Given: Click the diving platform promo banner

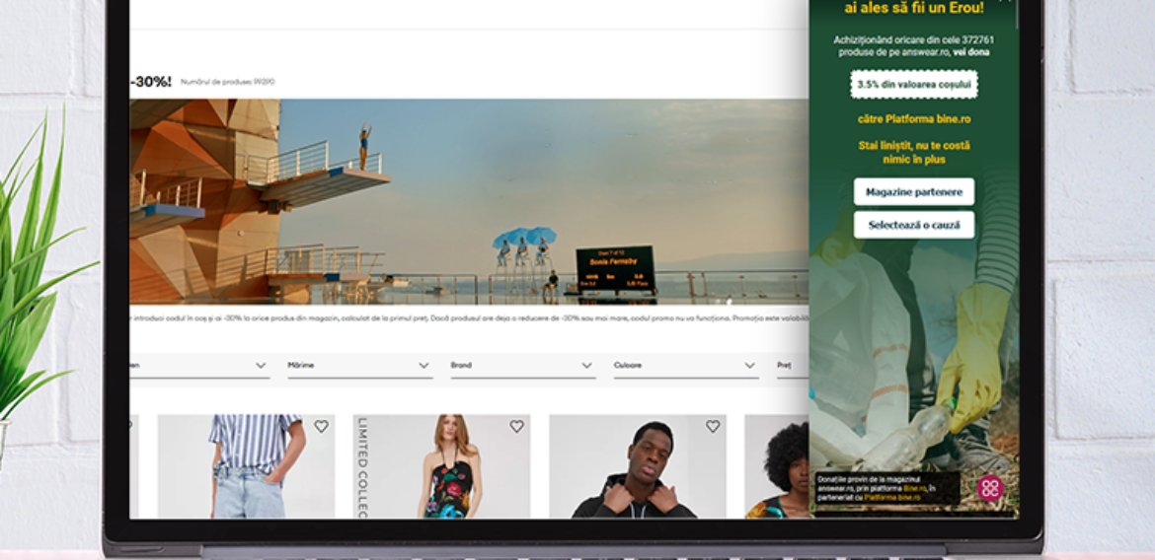Looking at the screenshot, I should click(x=469, y=202).
